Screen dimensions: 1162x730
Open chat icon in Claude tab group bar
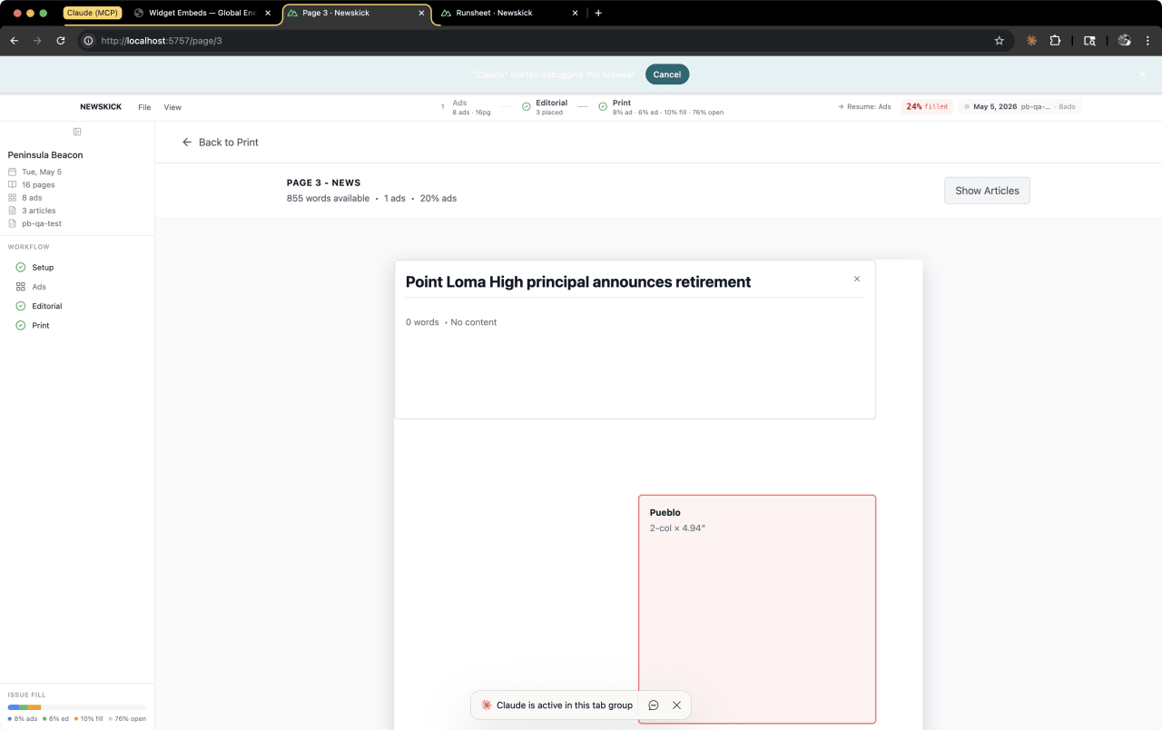tap(654, 705)
